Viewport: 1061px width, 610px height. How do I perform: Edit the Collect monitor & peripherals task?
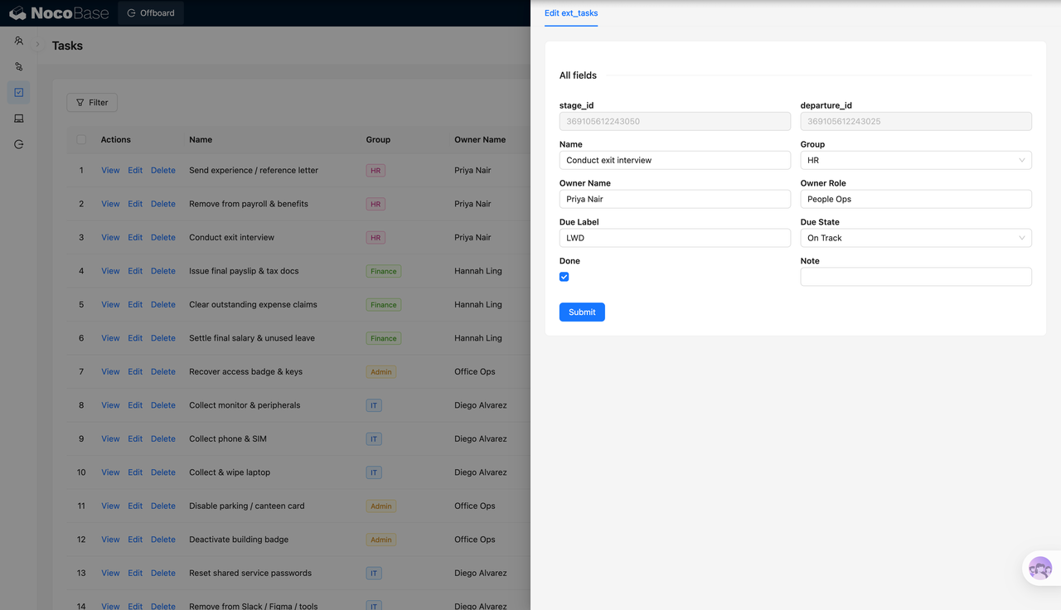135,405
